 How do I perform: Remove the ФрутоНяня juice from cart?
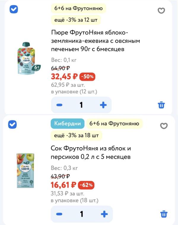(164, 214)
